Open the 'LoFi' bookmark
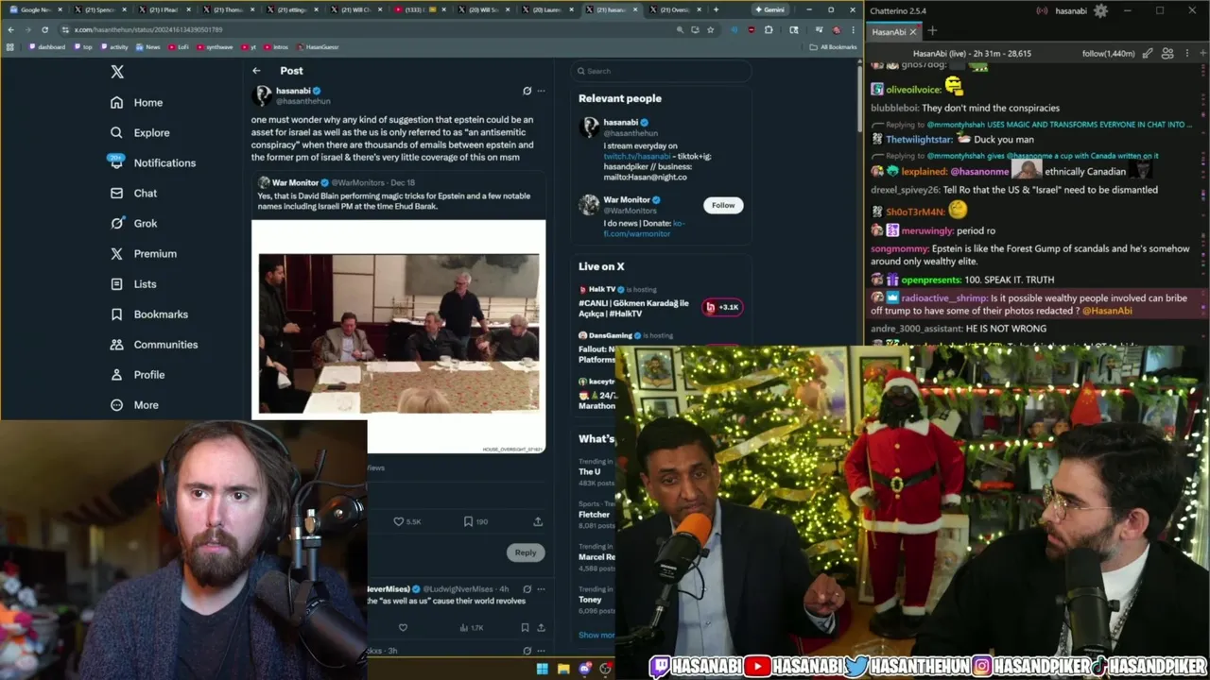This screenshot has width=1210, height=680. point(179,46)
